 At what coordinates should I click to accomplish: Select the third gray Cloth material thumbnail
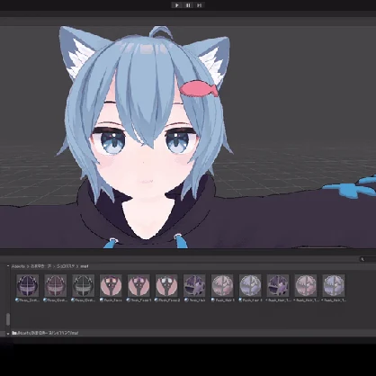tap(84, 285)
